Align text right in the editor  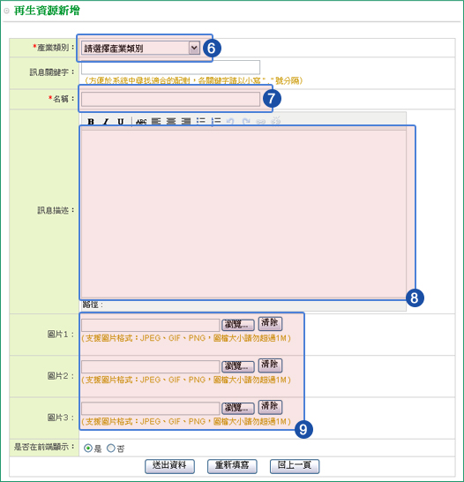pyautogui.click(x=186, y=122)
